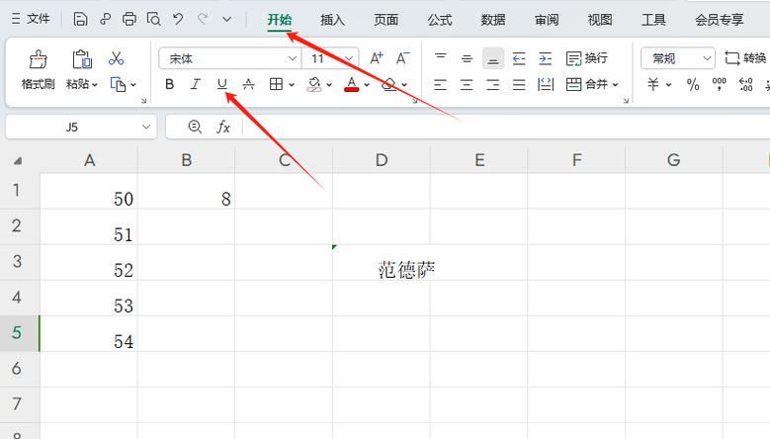Open the 会员专享 tab

pyautogui.click(x=719, y=20)
